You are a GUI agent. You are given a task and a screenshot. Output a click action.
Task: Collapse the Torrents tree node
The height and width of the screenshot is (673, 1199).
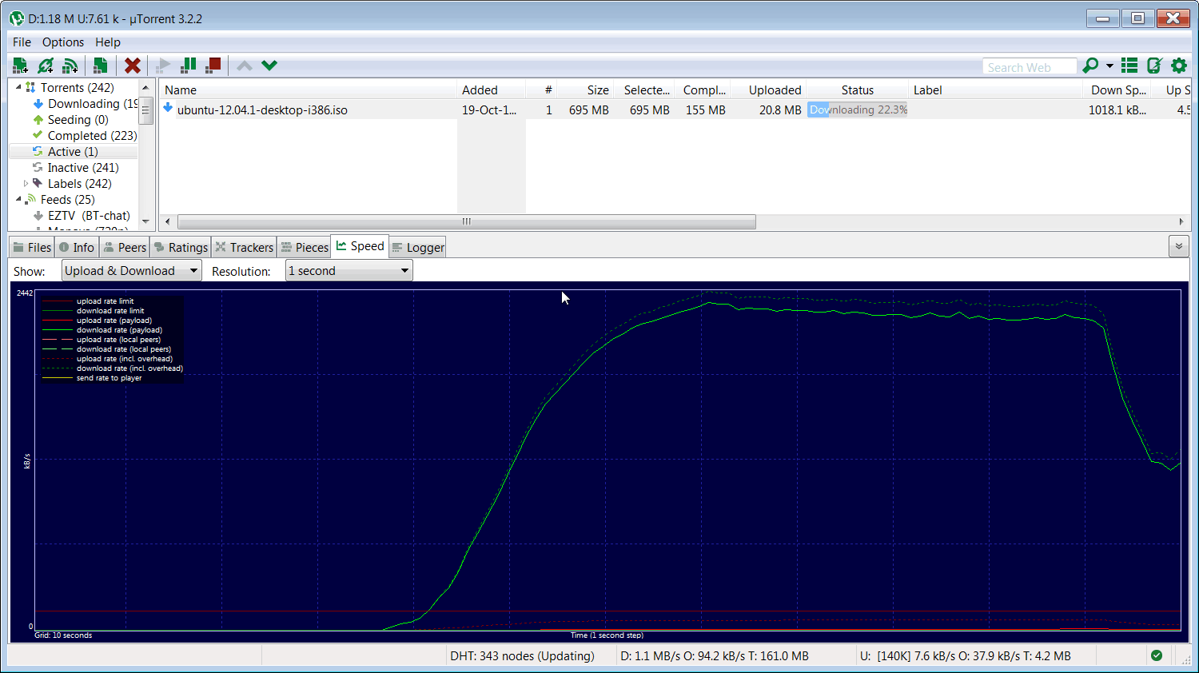pyautogui.click(x=18, y=87)
